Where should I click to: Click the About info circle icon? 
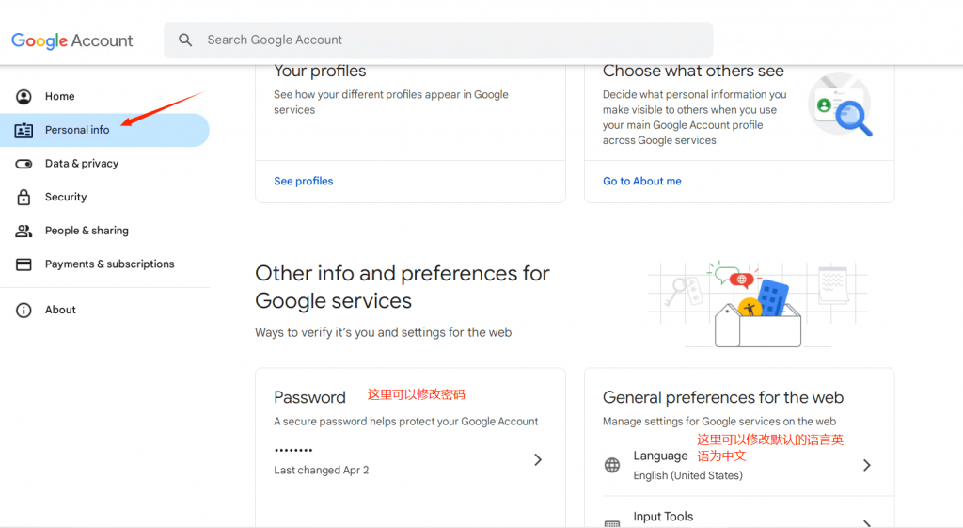24,310
